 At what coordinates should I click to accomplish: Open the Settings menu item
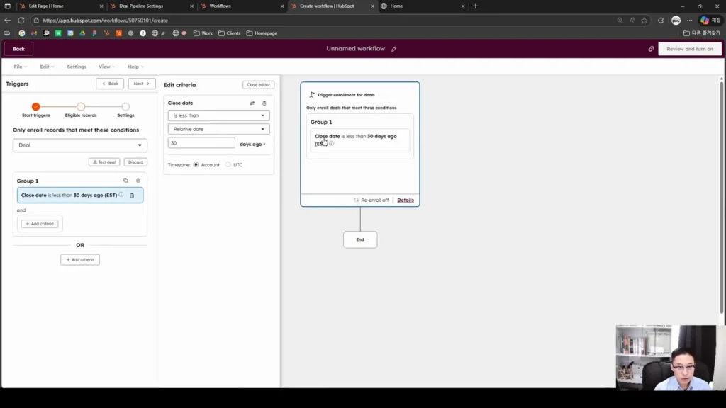pos(77,67)
